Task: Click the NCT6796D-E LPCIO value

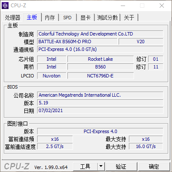Action: [100, 76]
